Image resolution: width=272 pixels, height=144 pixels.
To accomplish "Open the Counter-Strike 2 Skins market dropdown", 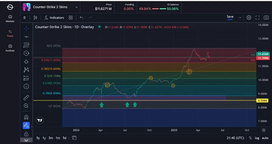I will [76, 7].
